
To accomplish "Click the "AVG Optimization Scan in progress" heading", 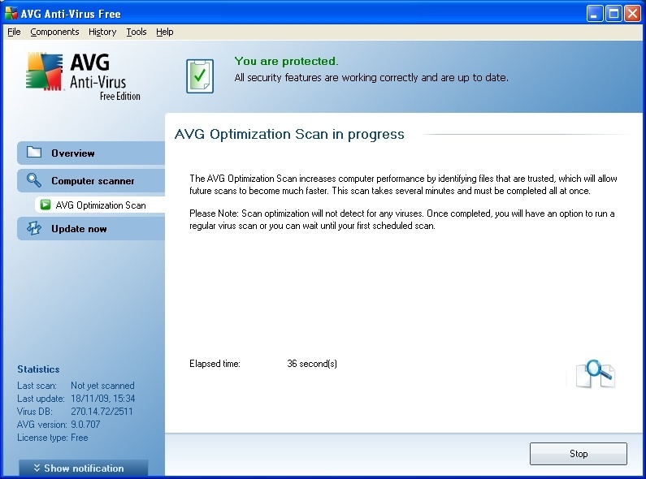I will 289,134.
